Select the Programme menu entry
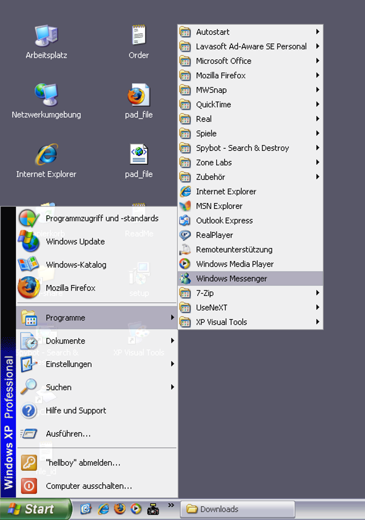365x520 pixels. (x=97, y=318)
